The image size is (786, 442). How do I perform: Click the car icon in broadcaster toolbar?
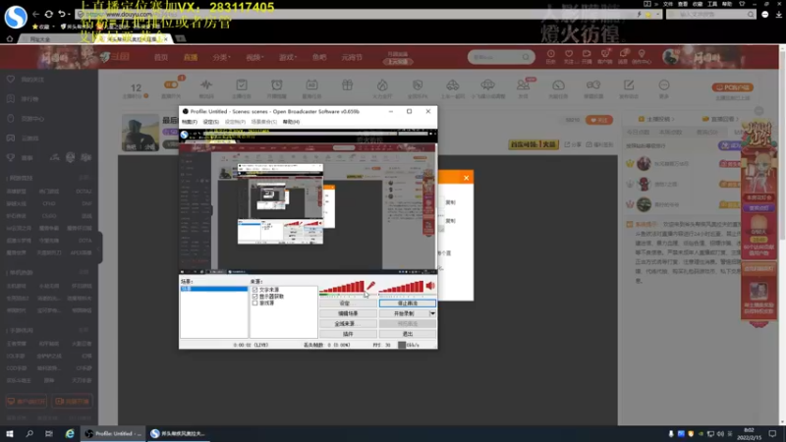point(453,84)
